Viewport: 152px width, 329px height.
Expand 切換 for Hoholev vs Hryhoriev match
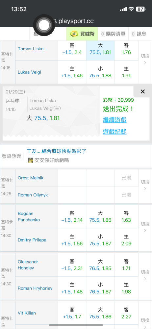pos(145,275)
